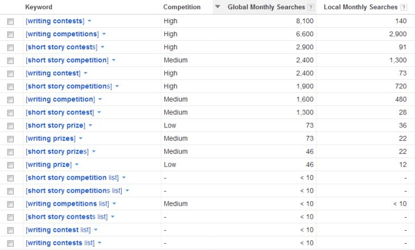Click sort arrow icon on Global Monthly Searches

[218, 7]
